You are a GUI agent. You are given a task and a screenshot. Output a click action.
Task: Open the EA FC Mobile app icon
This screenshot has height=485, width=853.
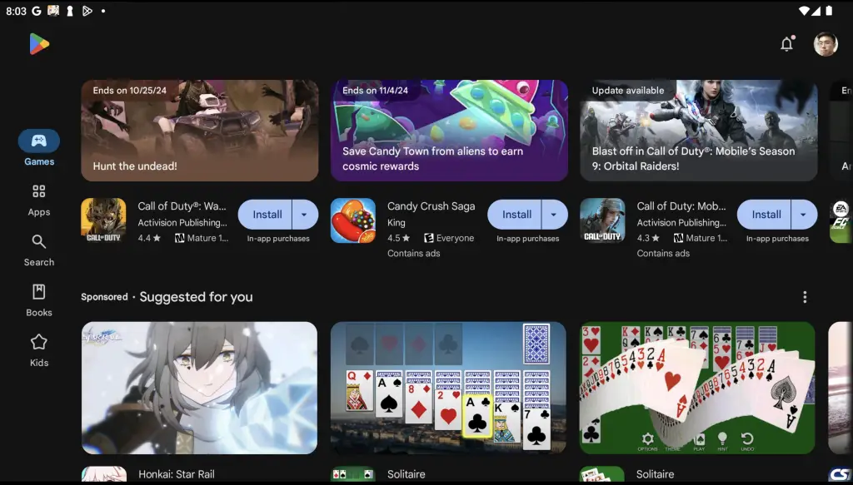841,221
